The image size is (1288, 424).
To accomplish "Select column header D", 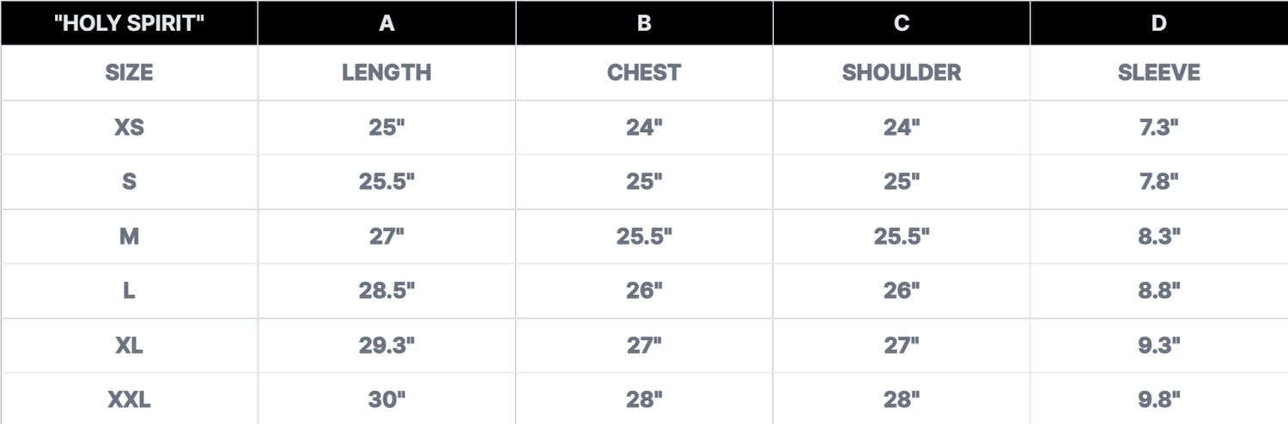I will click(x=1158, y=23).
